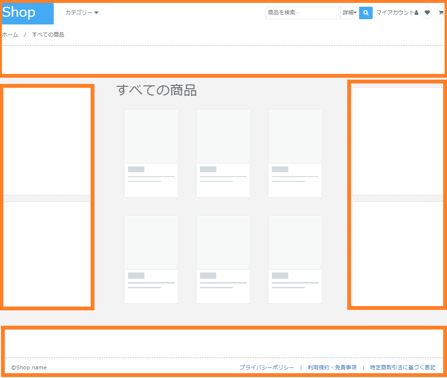The width and height of the screenshot is (447, 378).
Task: Open the マイアカウント menu item
Action: pos(395,13)
